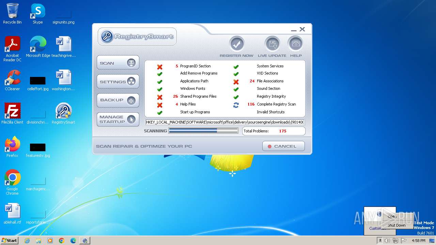Select the ProgramID Section label
The height and width of the screenshot is (245, 436).
[x=195, y=66]
